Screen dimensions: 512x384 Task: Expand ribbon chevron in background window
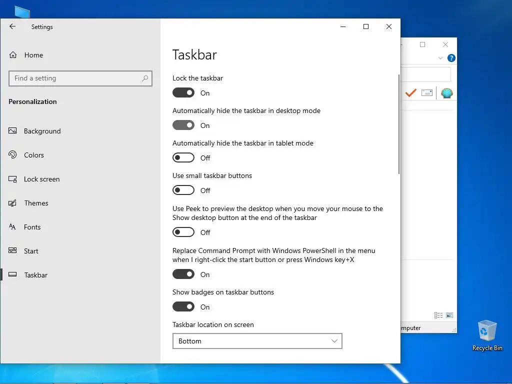tap(440, 58)
